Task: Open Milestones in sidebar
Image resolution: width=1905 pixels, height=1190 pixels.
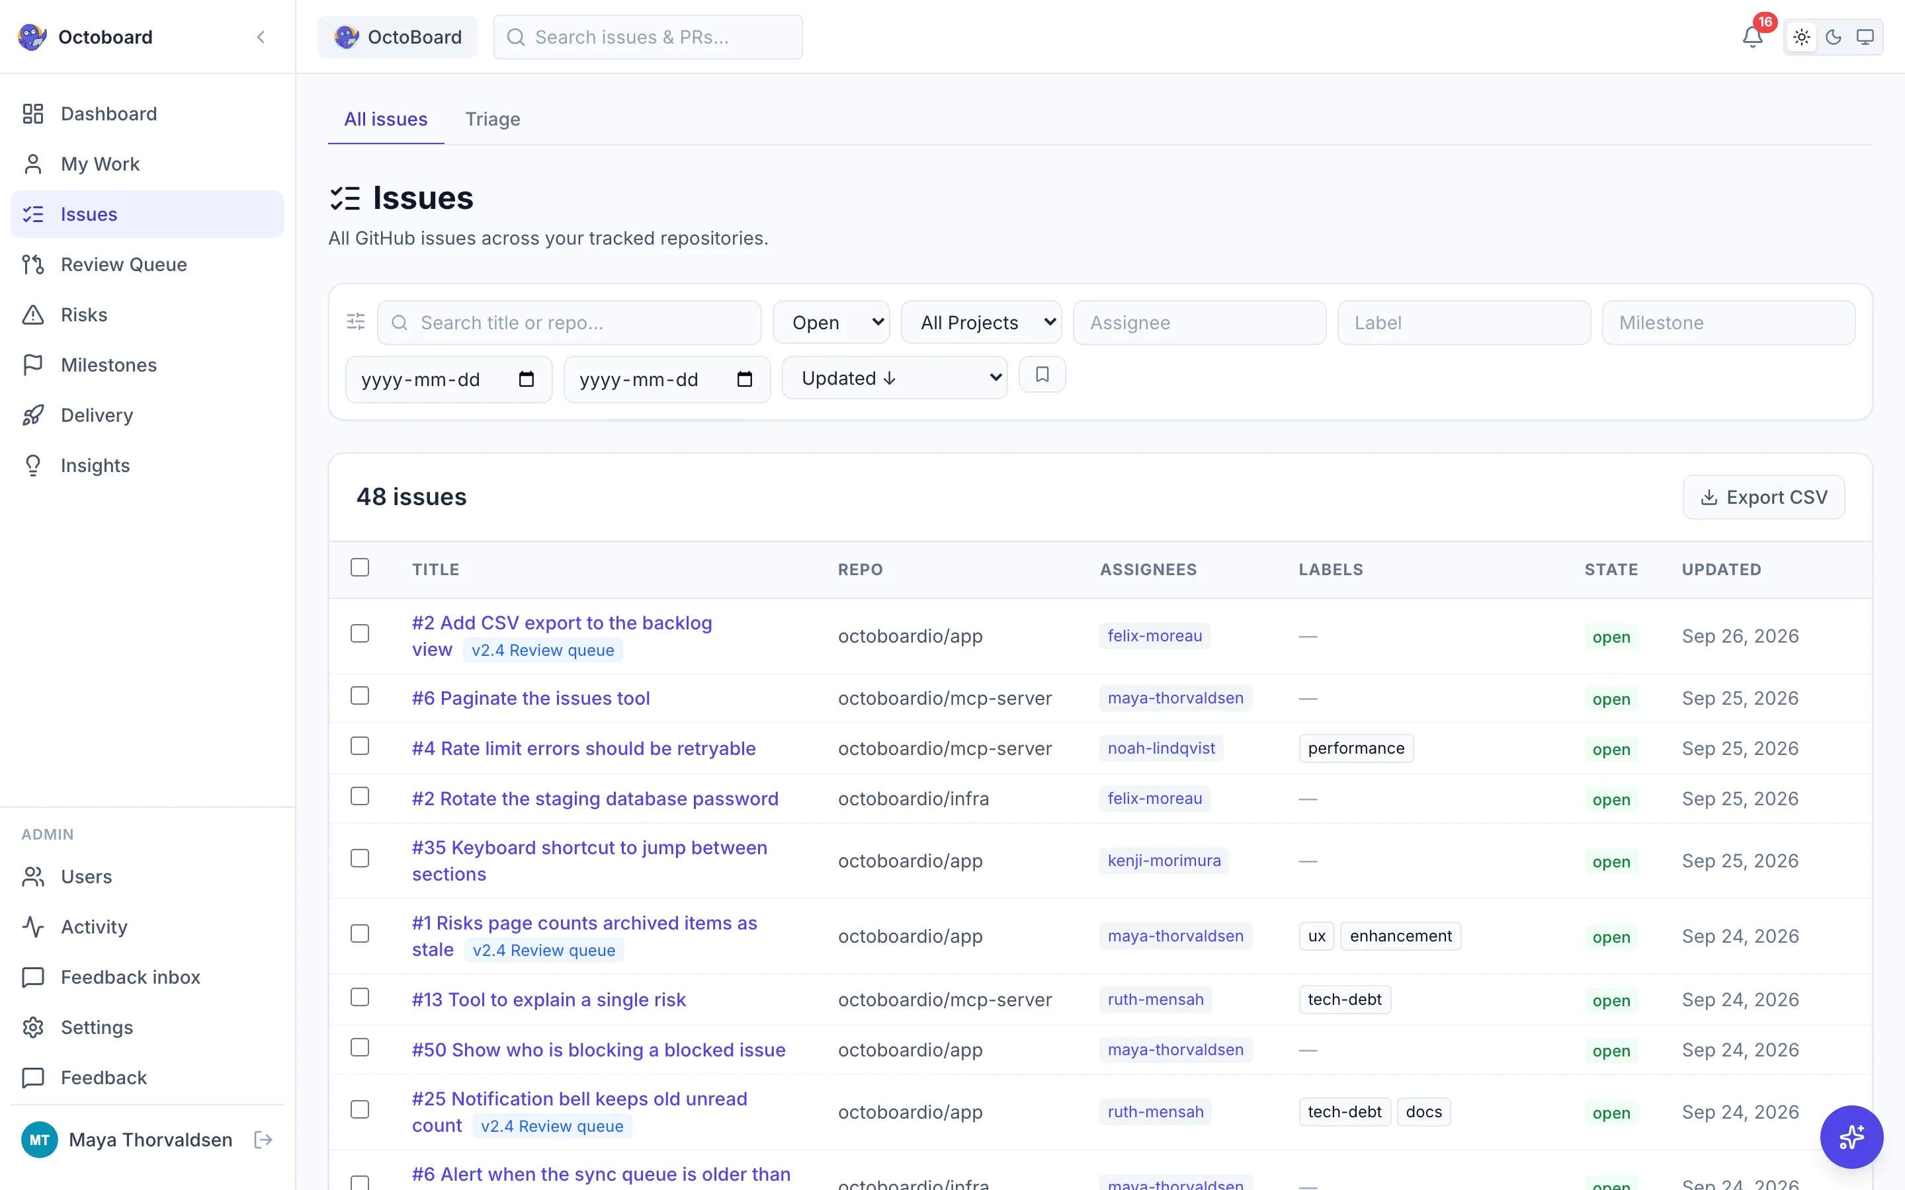Action: (x=148, y=364)
